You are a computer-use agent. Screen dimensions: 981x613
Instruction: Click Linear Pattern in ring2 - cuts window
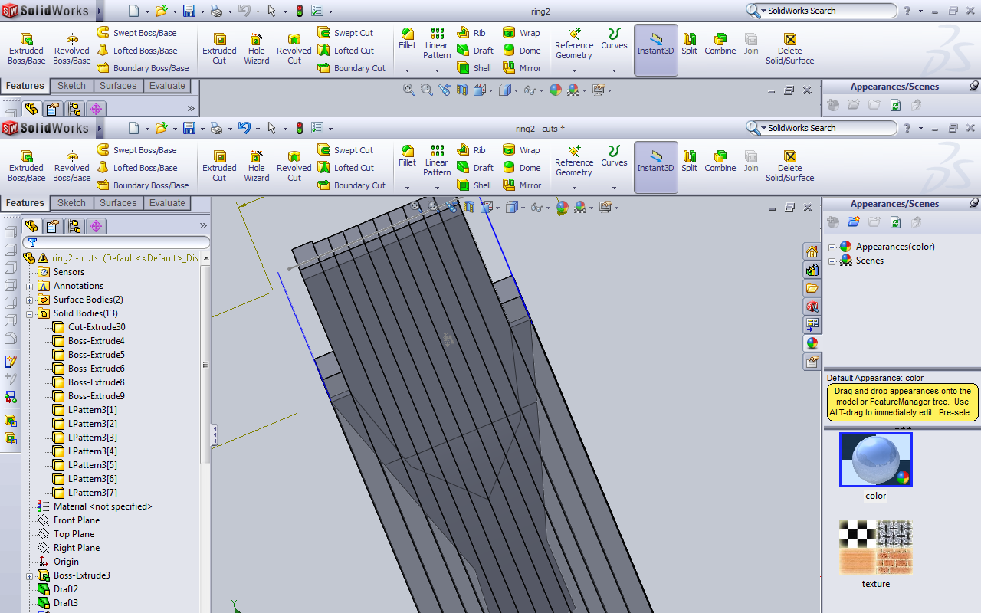click(437, 162)
